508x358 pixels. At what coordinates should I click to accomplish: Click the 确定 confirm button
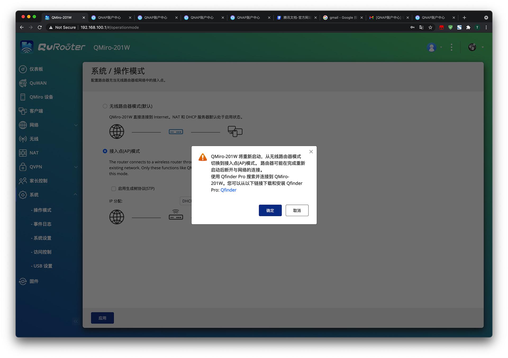270,210
